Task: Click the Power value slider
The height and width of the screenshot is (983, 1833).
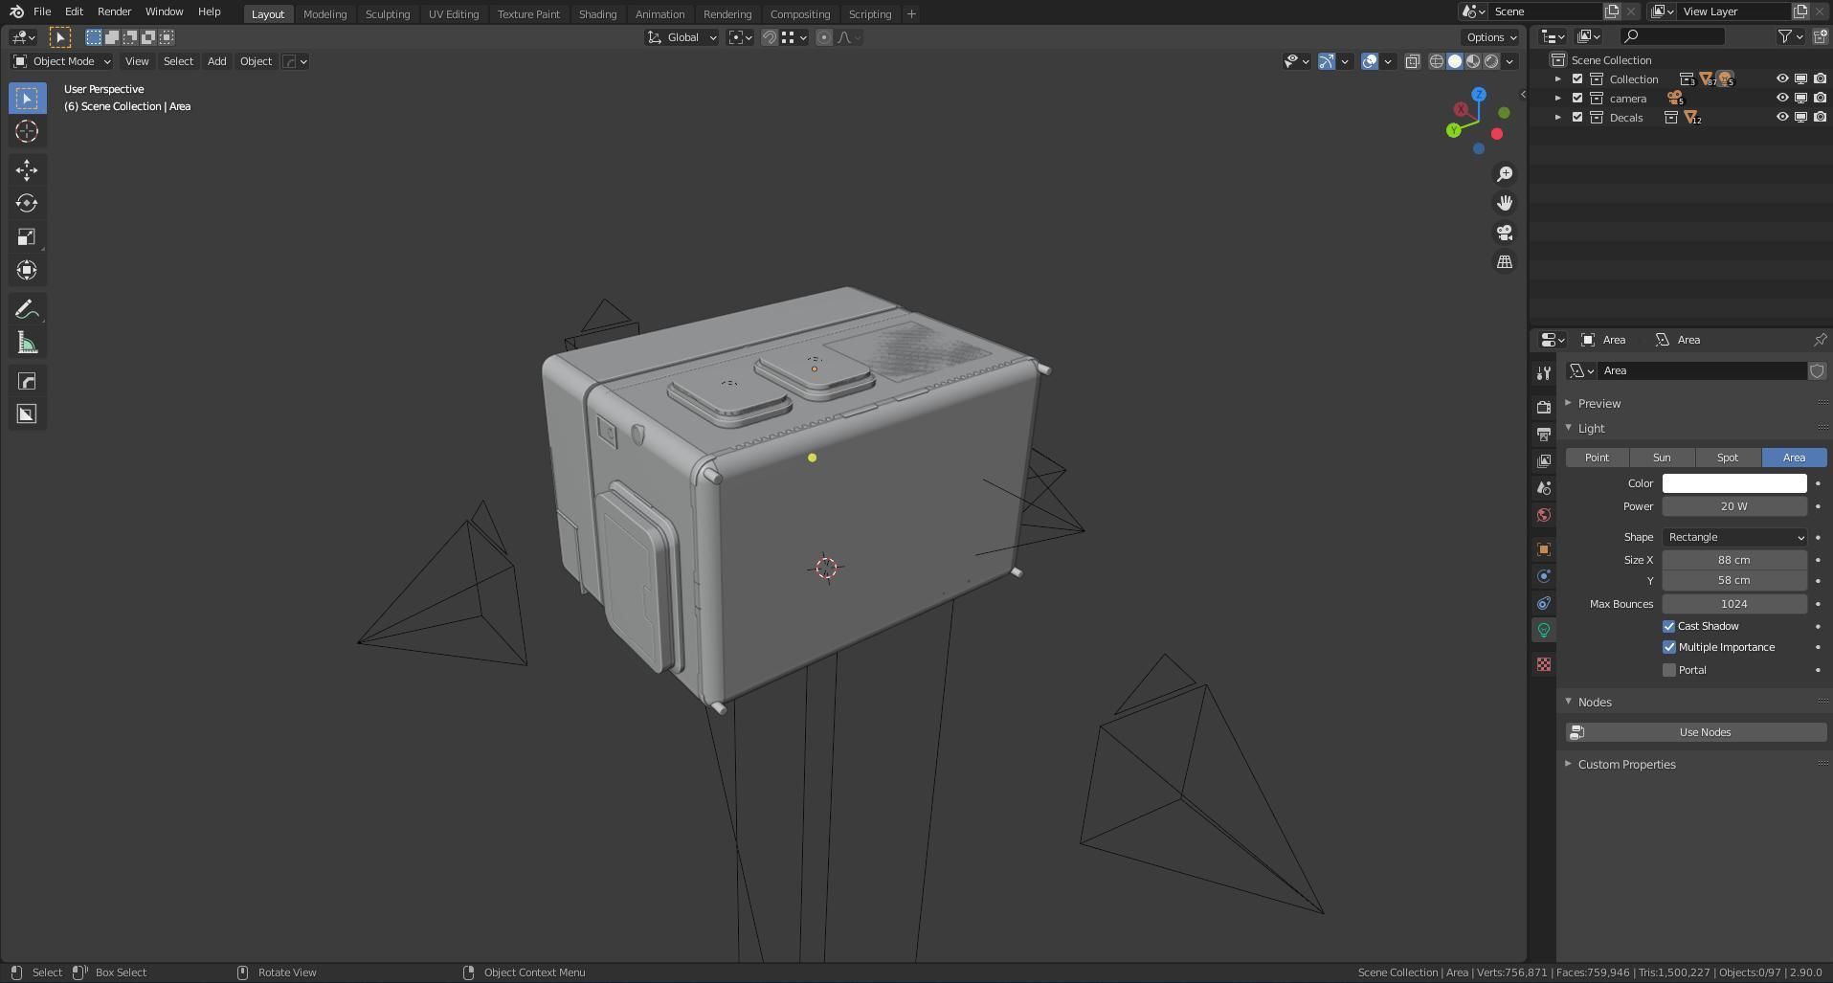Action: click(1734, 506)
